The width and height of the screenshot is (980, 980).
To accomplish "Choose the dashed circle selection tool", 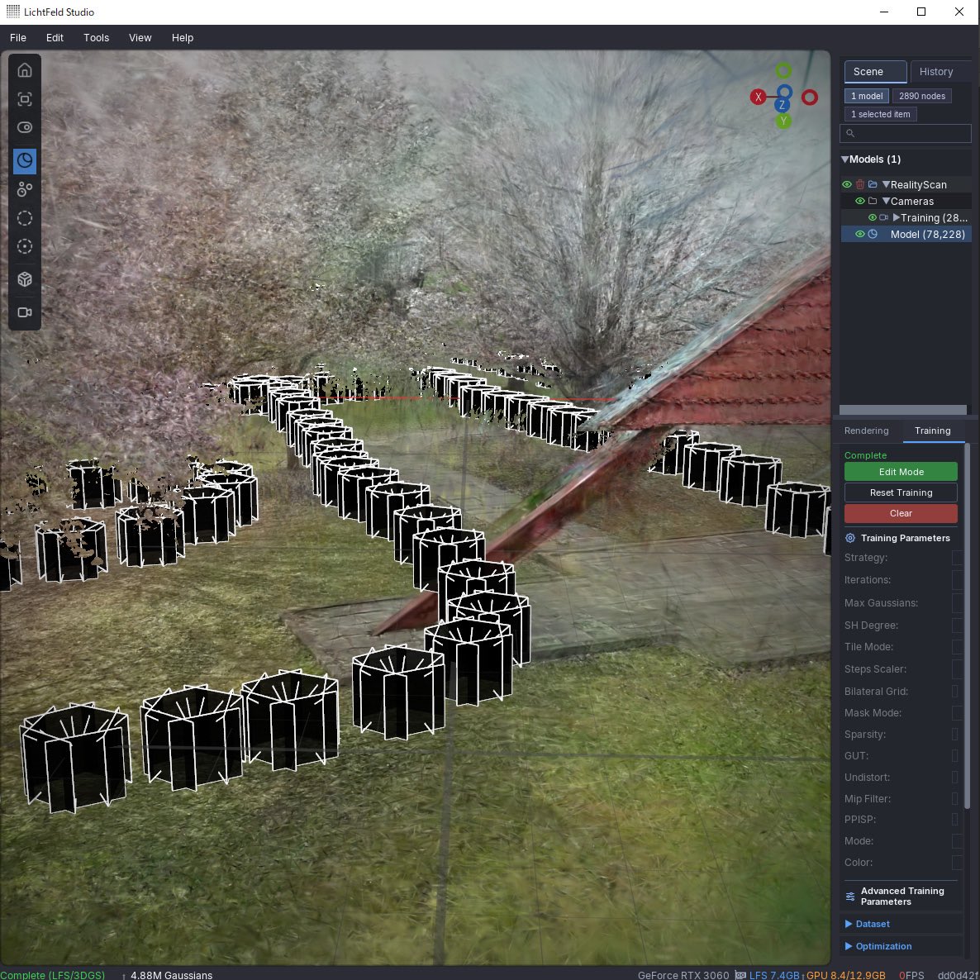I will pos(24,217).
